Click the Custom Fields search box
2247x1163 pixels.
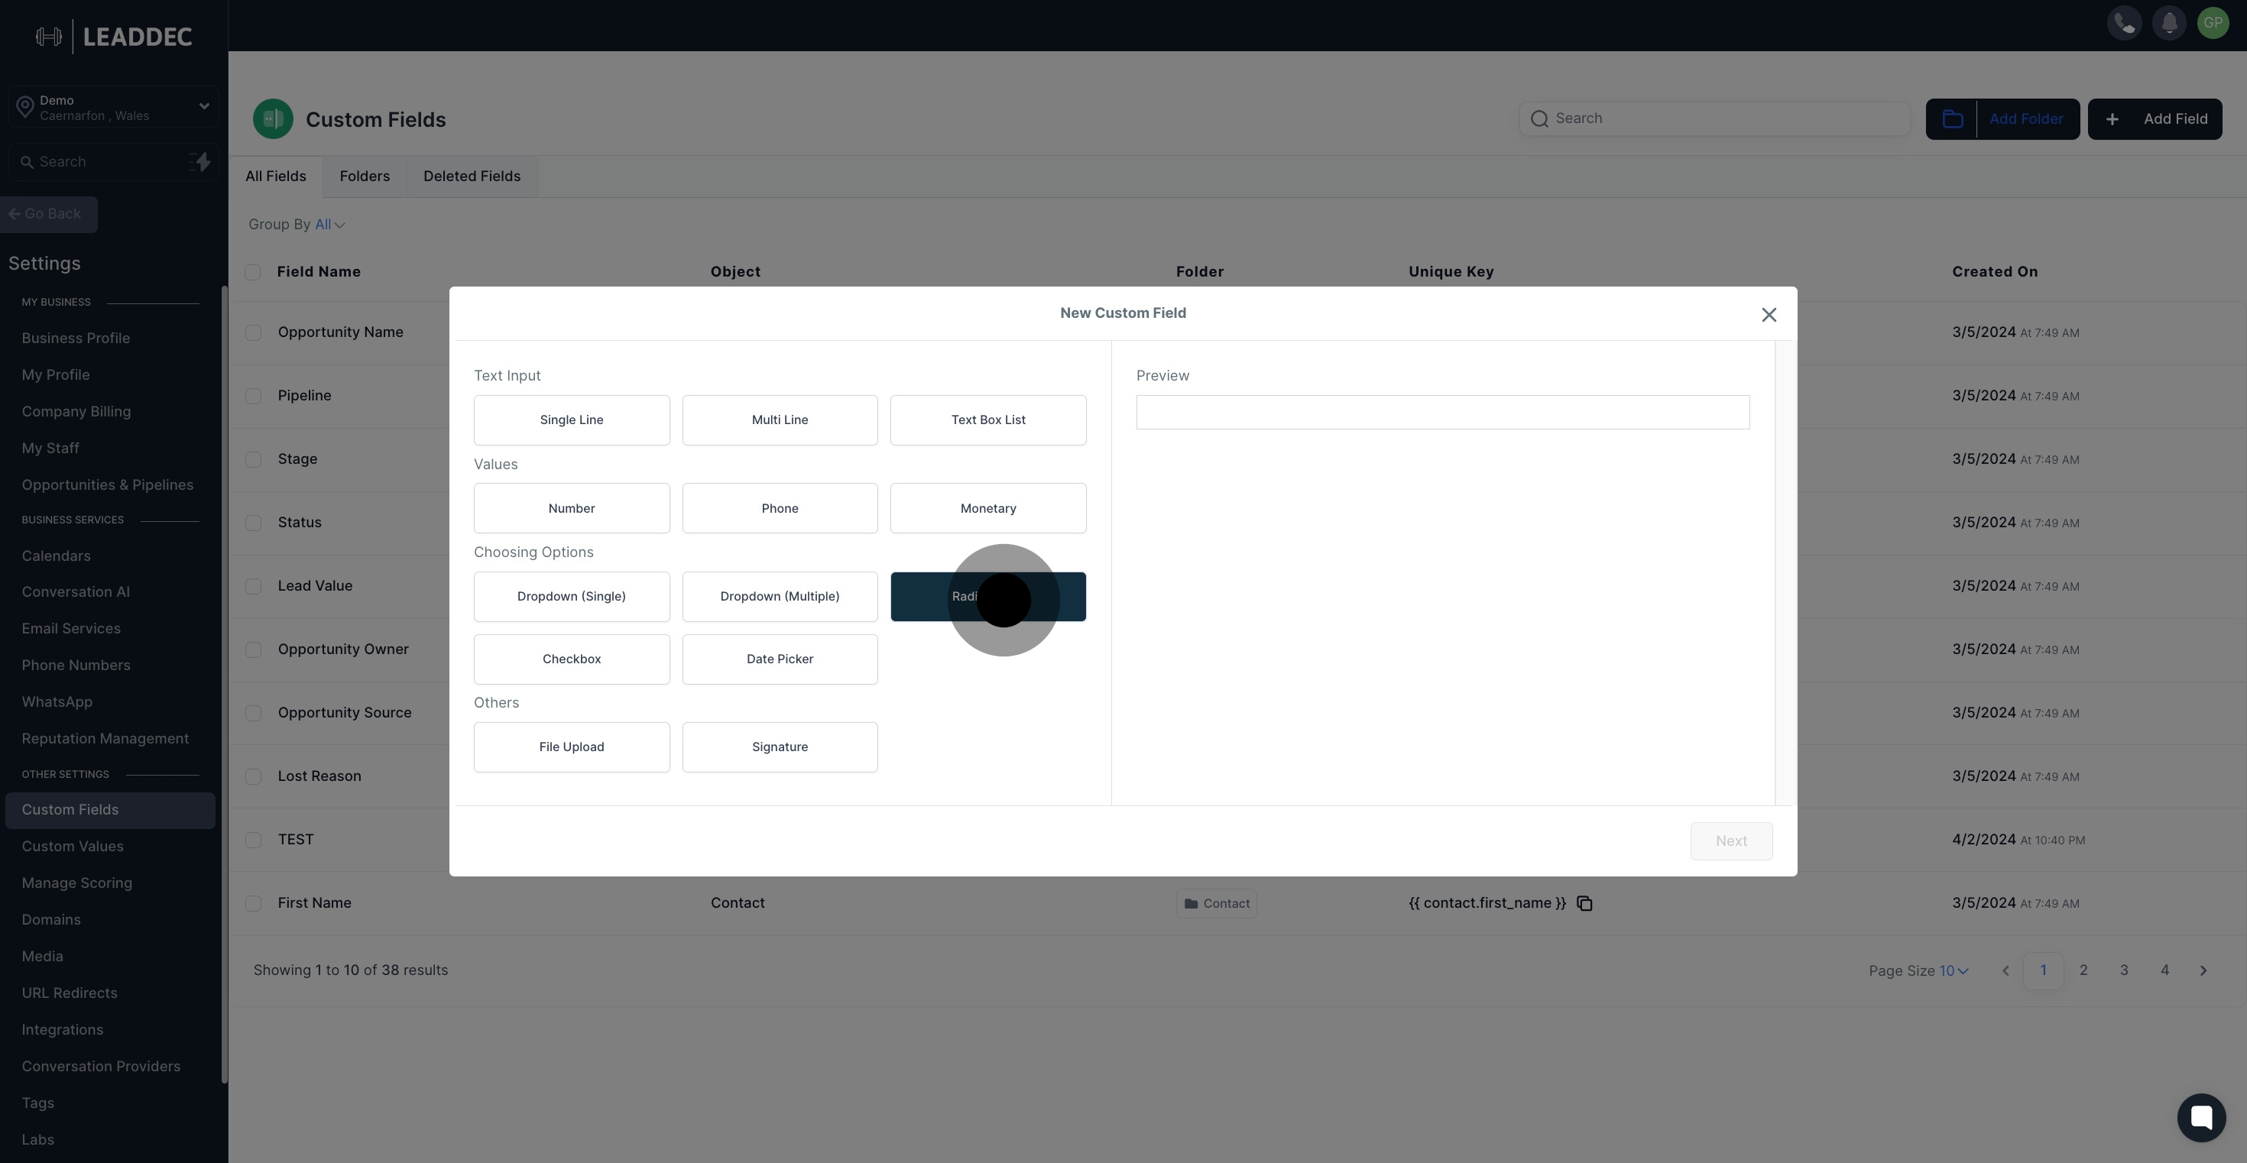pos(1714,118)
